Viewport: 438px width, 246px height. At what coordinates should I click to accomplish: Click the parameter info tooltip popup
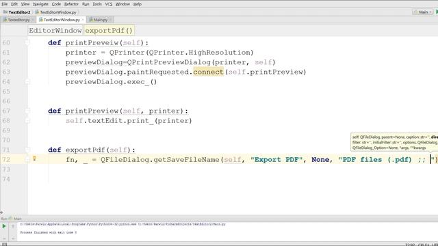tap(394, 142)
